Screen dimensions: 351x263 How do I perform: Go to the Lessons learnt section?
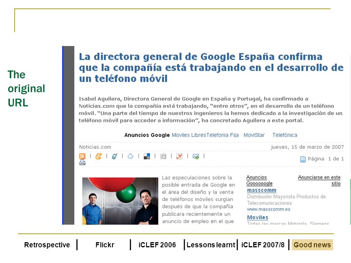point(211,245)
